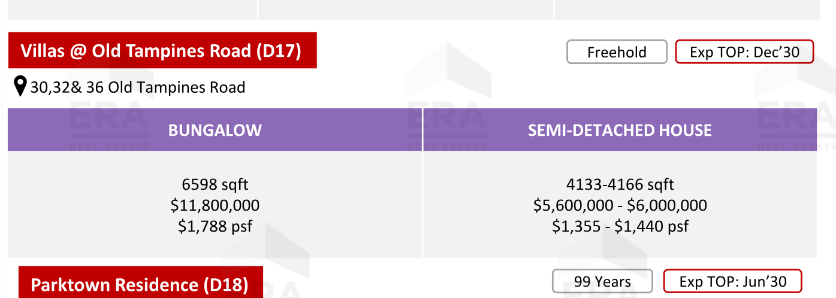Click the Freehold tenure badge
The image size is (836, 298).
coord(617,52)
